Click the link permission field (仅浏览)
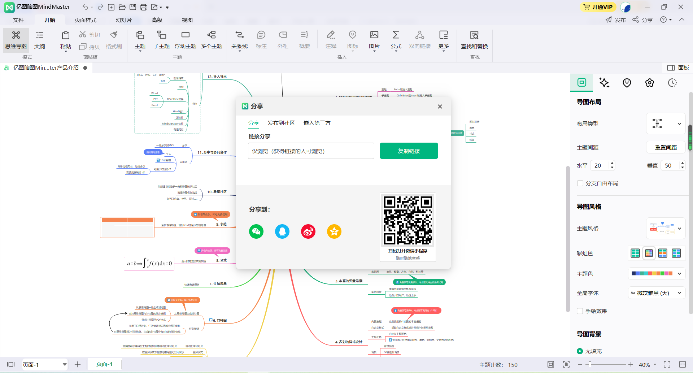 pos(311,151)
